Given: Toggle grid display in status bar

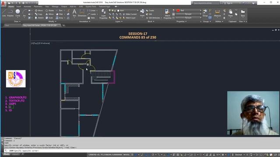Looking at the screenshot, I should 132,155.
